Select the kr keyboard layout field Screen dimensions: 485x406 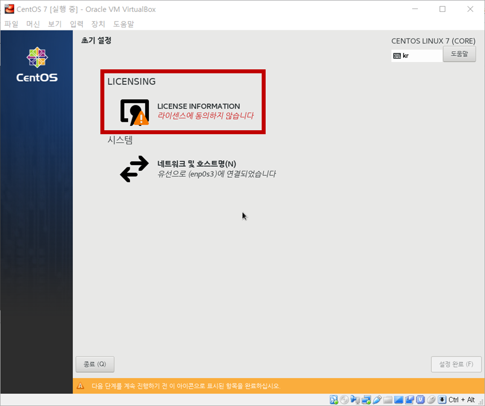417,56
